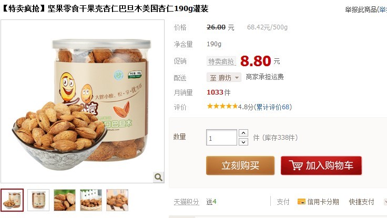Screen dimensions: 387x218
Task: Click the credit card installment icon
Action: (301, 202)
